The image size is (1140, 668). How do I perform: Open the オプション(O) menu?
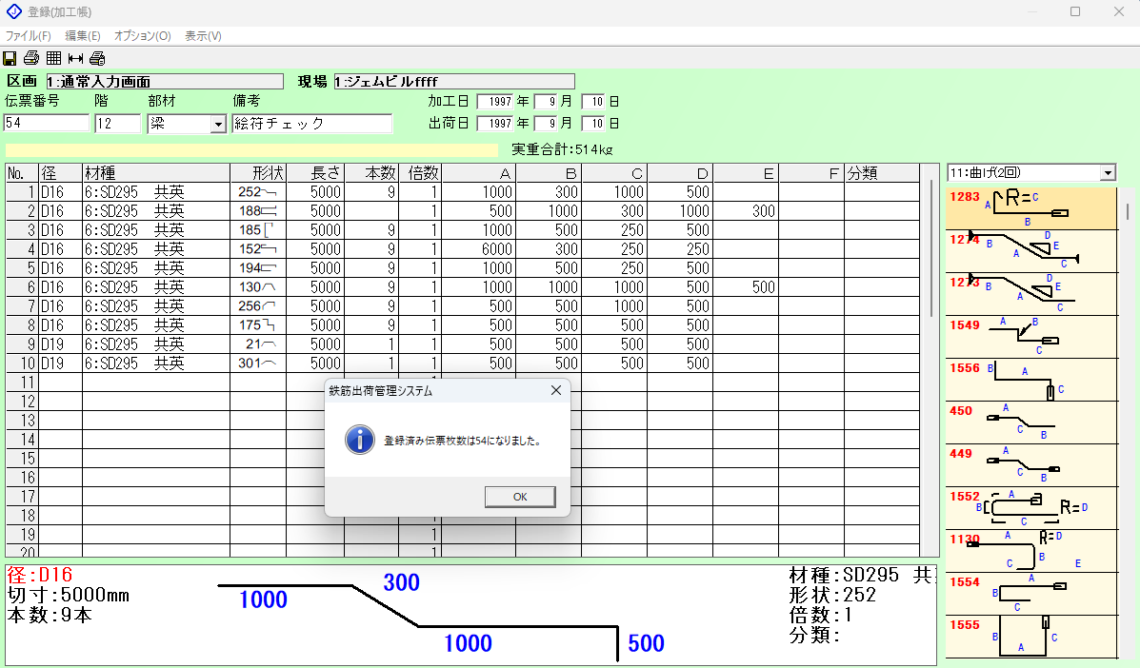tap(142, 36)
